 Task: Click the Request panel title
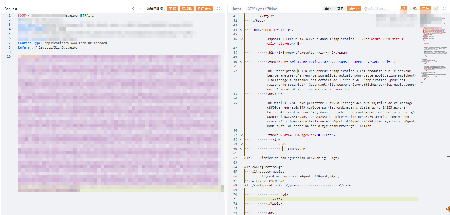[x=11, y=9]
